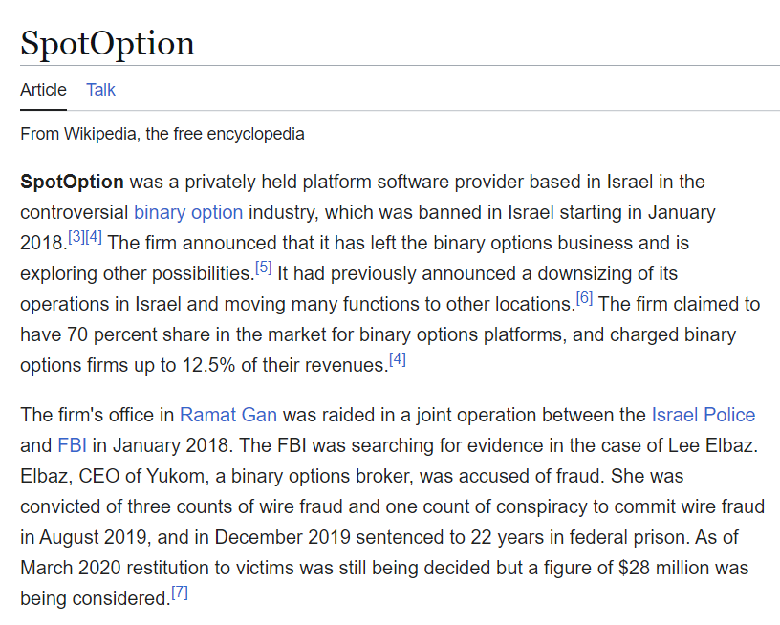Follow the Ramat Gan link

pos(227,415)
